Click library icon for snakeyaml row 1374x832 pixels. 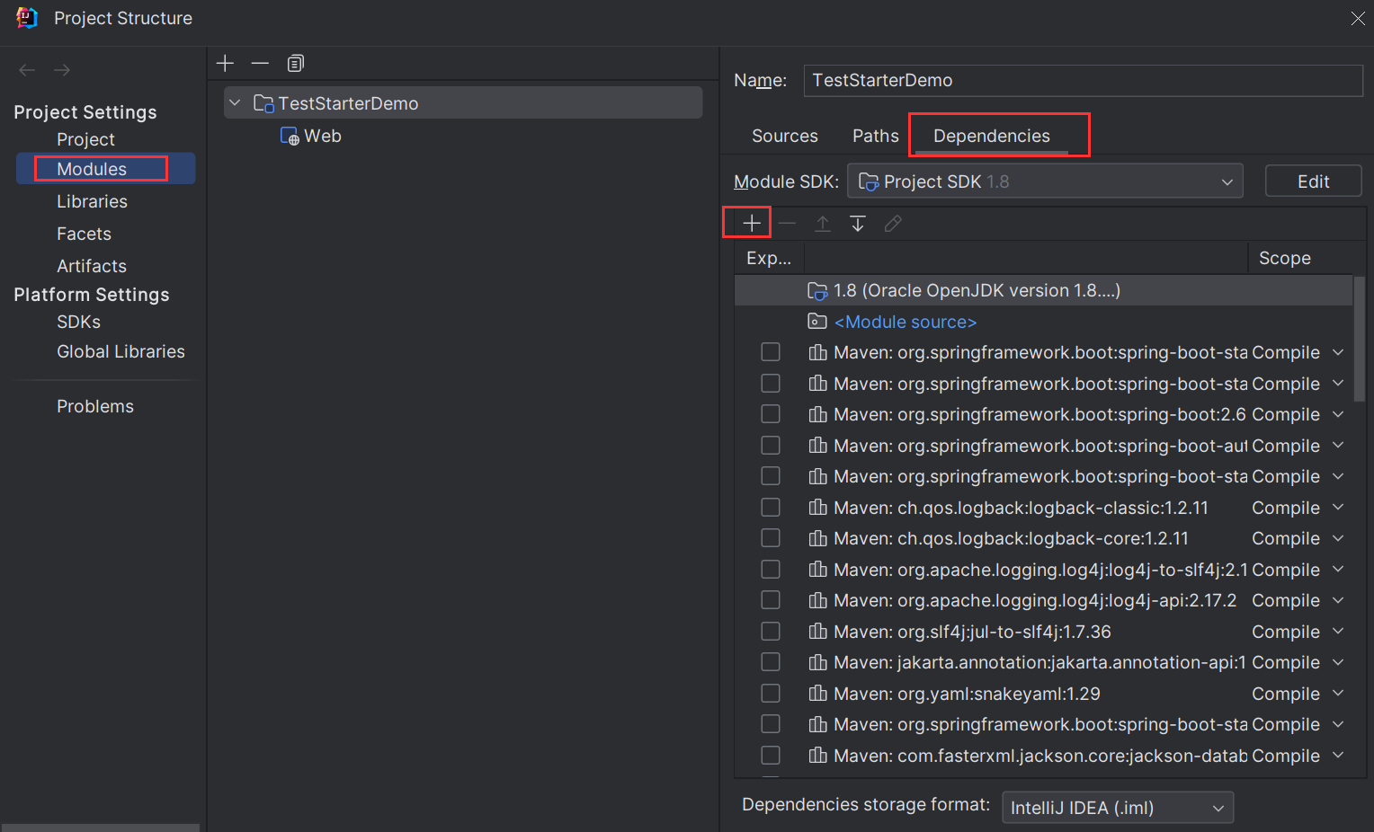coord(817,694)
